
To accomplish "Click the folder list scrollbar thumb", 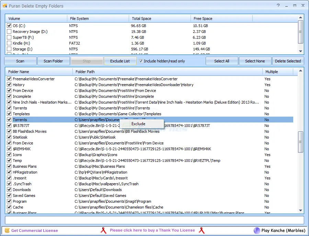I will (x=300, y=142).
